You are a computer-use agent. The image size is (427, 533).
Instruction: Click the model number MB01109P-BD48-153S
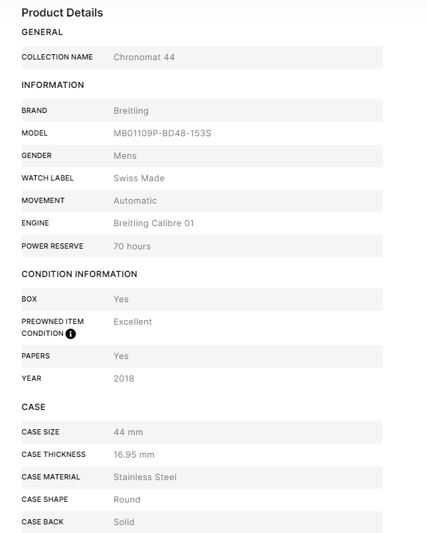point(162,134)
